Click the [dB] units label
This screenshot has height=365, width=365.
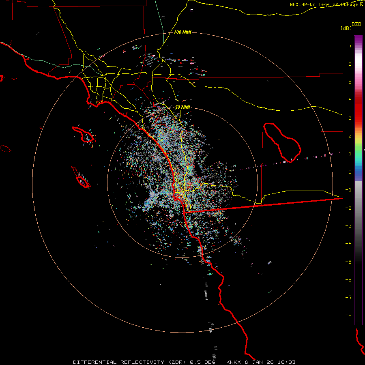coord(346,28)
